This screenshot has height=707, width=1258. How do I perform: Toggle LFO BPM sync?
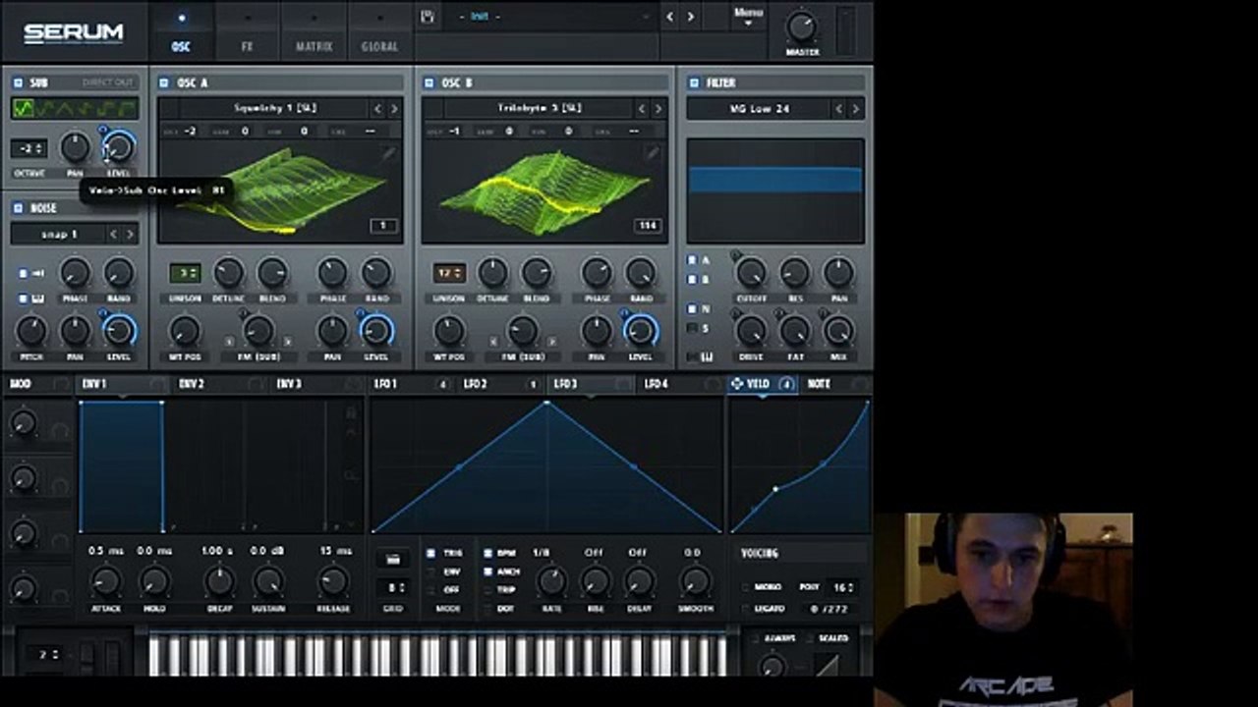[x=488, y=553]
